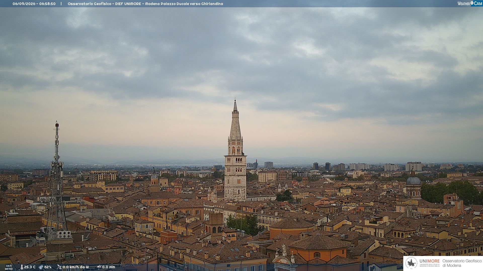Click the Osservatorio Geofisico di Modena text
Viewport: 483px width, 271px height.
coord(462,263)
